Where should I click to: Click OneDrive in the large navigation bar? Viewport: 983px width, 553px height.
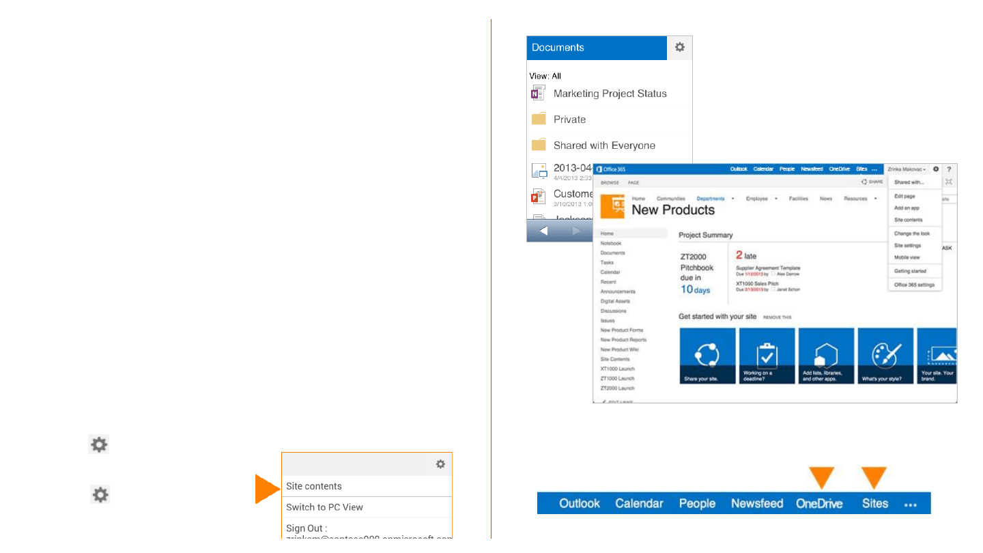coord(818,504)
